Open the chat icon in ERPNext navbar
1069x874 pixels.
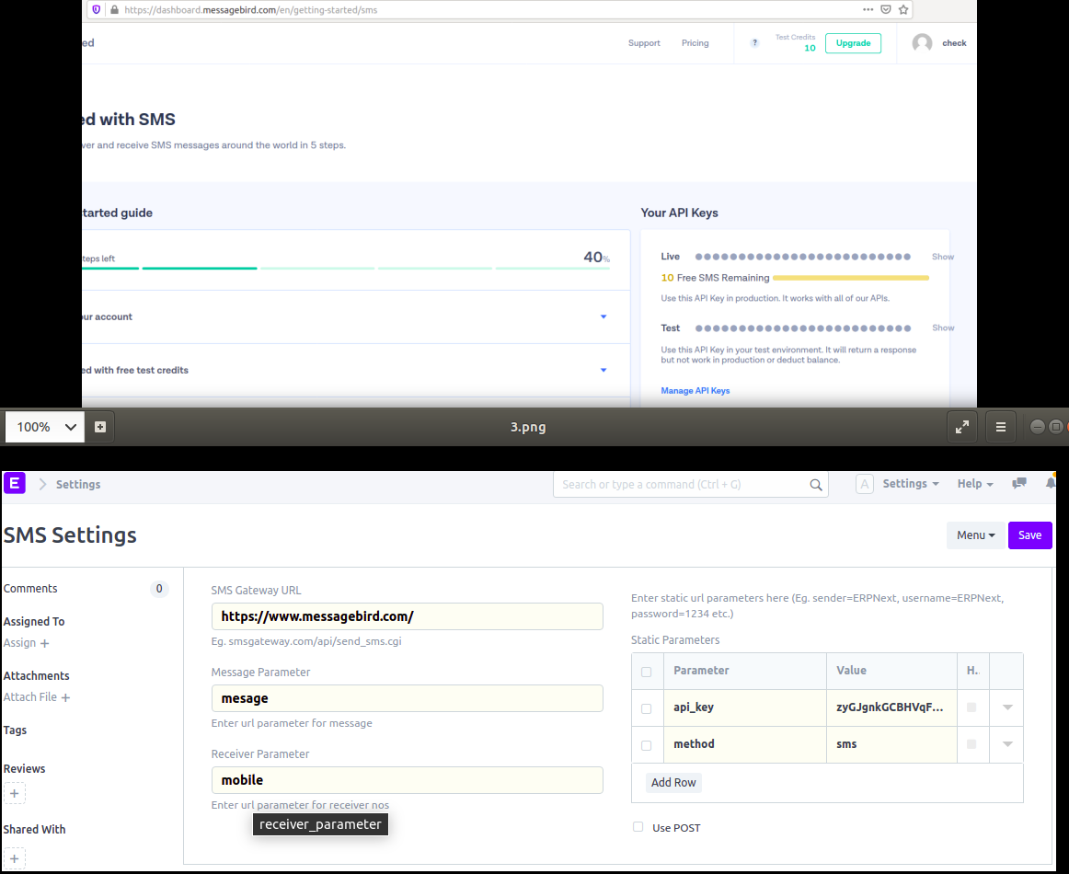(1019, 483)
